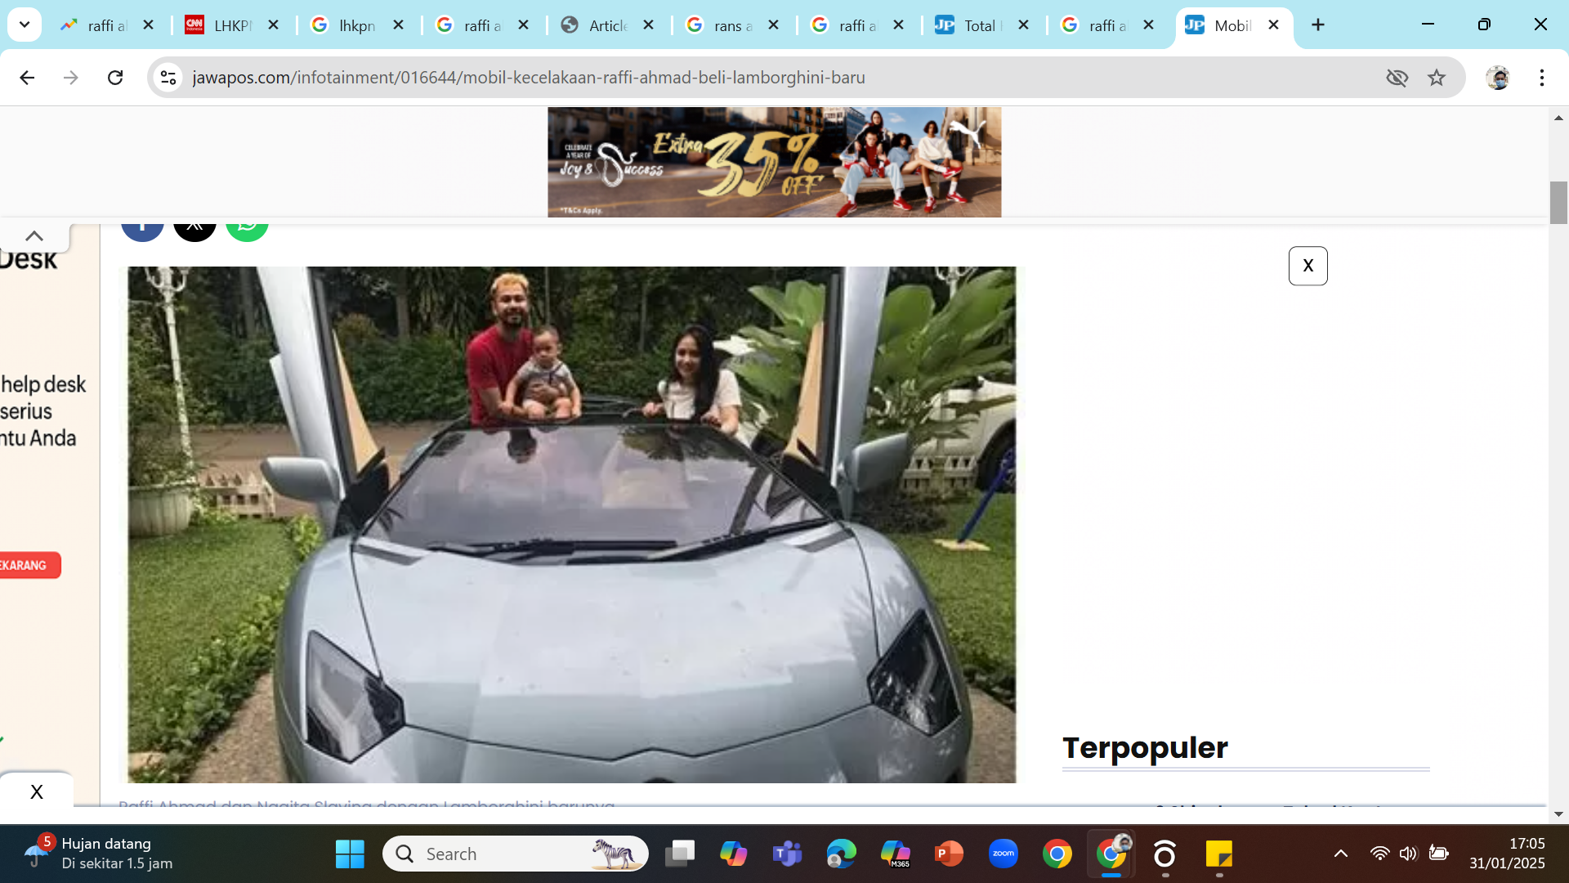Image resolution: width=1569 pixels, height=883 pixels.
Task: Close the 'Article' tab
Action: [649, 25]
